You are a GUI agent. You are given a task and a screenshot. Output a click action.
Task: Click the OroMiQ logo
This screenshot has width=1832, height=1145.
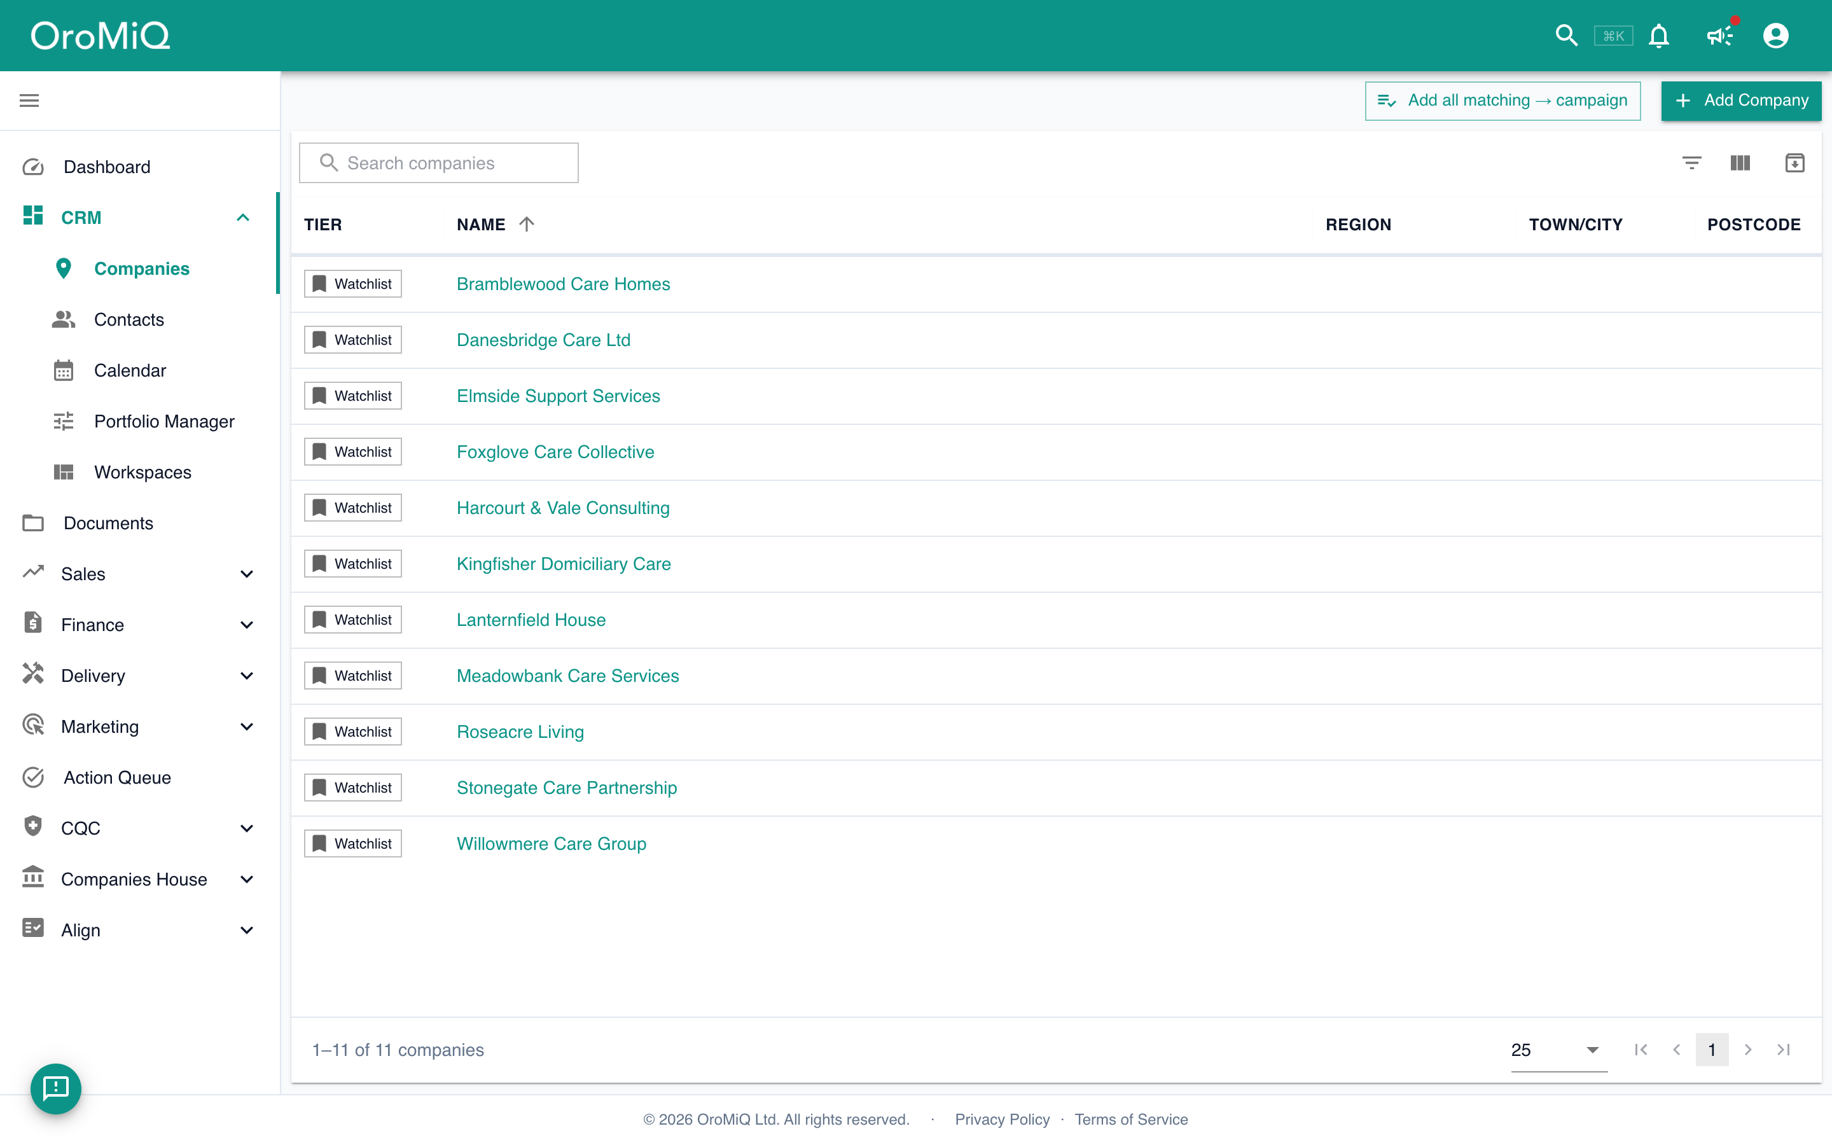(100, 36)
